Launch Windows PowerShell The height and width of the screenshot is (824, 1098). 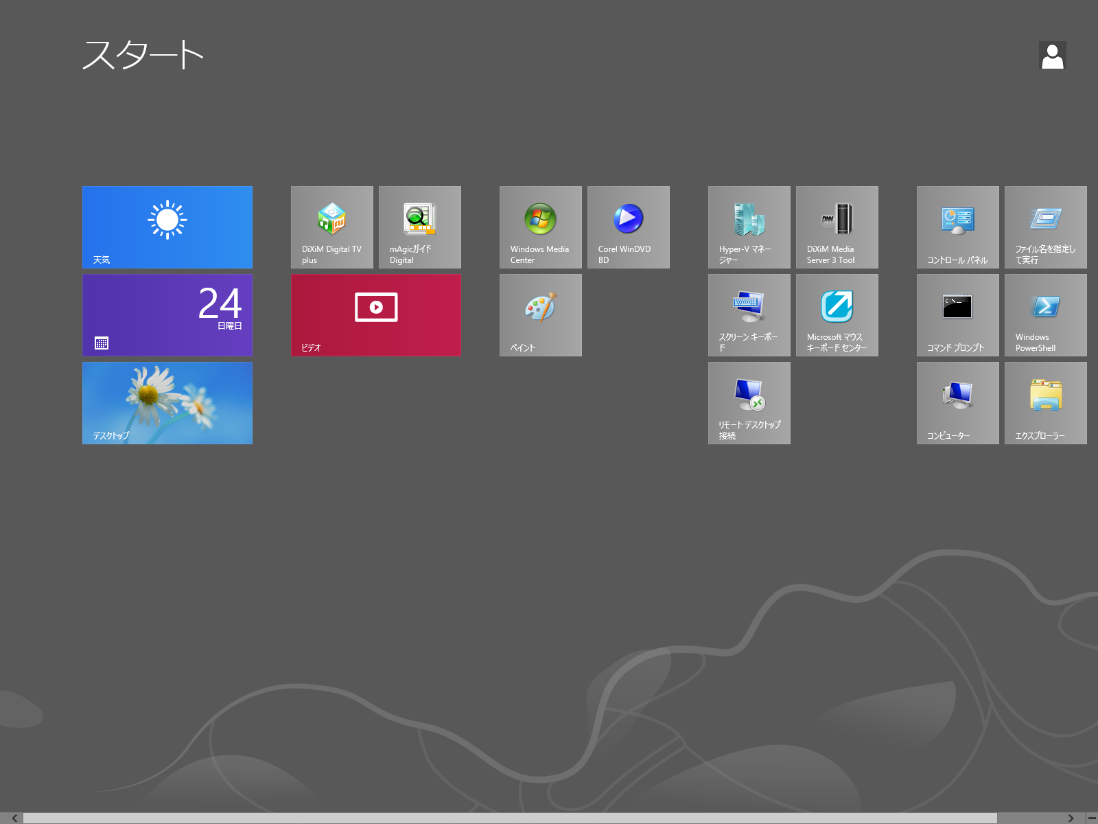tap(1045, 315)
